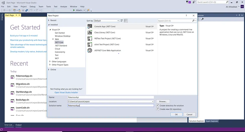
Task: Switch template view to list layout
Action: click(x=126, y=21)
